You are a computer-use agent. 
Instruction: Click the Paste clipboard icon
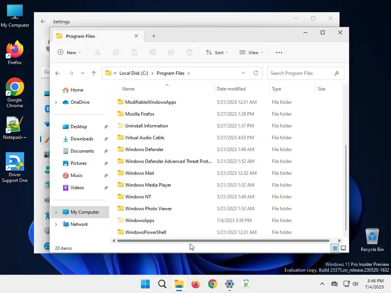(x=134, y=53)
